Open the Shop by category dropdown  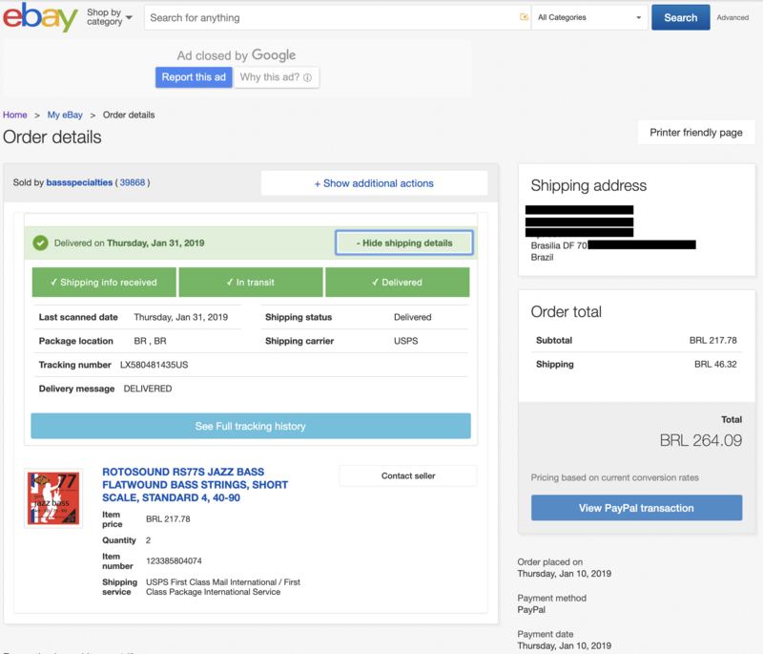110,17
